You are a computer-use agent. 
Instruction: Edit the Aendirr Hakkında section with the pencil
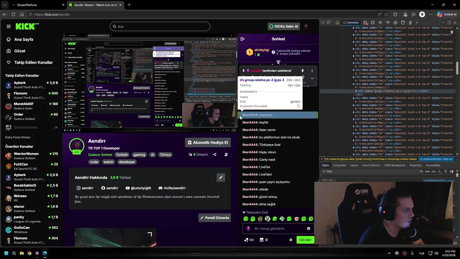pyautogui.click(x=221, y=177)
